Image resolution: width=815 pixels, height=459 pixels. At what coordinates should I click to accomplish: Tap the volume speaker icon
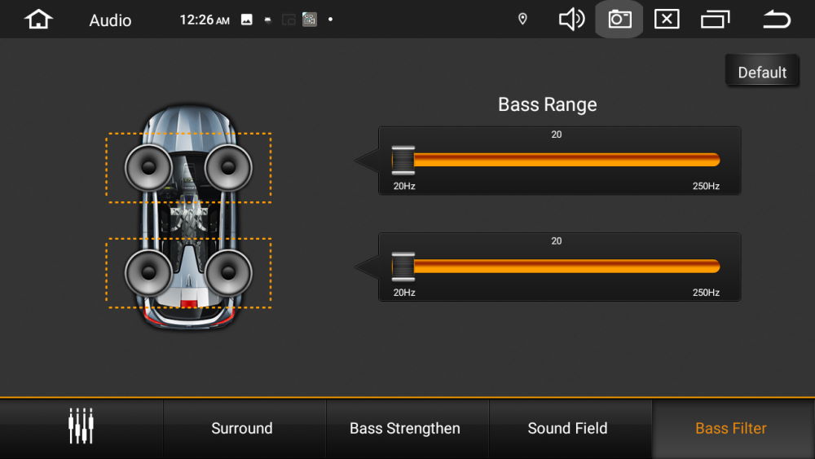coord(571,20)
